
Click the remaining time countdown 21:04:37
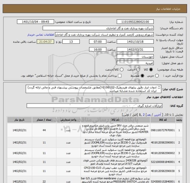[45, 42]
